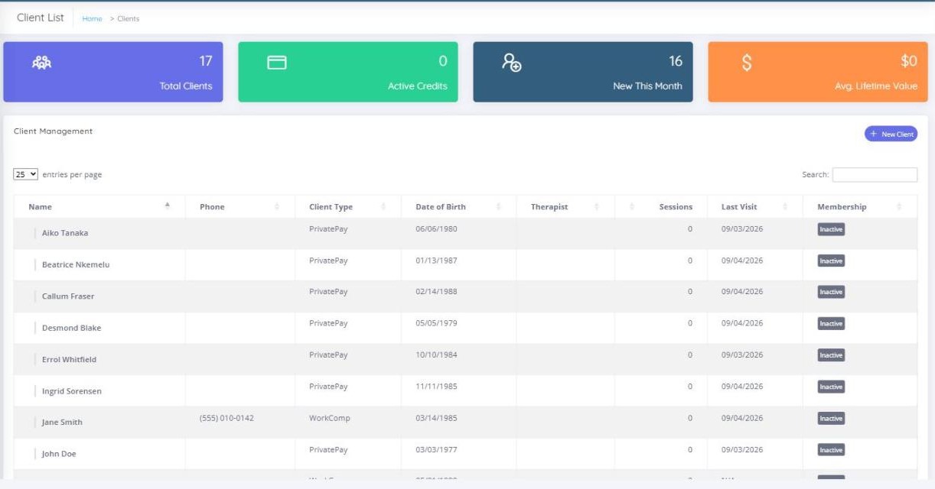935x489 pixels.
Task: Open client Aiko Tanaka
Action: pos(65,233)
